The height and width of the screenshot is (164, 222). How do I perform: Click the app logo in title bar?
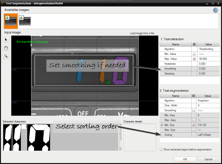[x=3, y=2]
